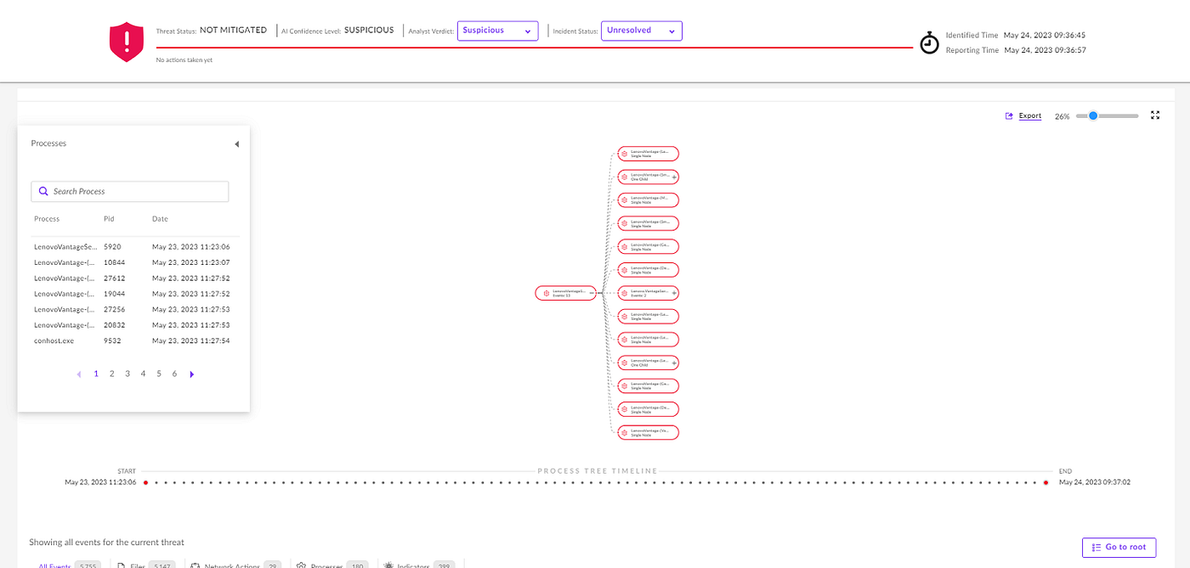
Task: Open the process tree in fullscreen
Action: 1155,115
